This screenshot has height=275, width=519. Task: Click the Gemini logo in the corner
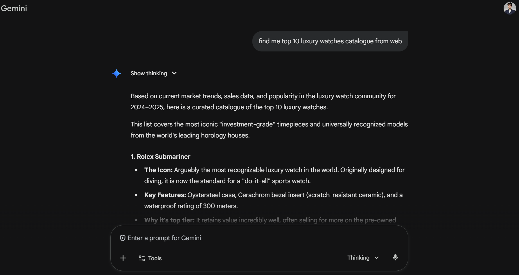click(x=14, y=8)
